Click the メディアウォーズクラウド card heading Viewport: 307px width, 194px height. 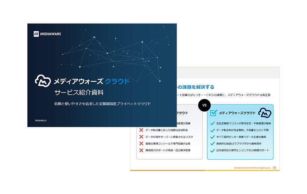[x=237, y=113]
